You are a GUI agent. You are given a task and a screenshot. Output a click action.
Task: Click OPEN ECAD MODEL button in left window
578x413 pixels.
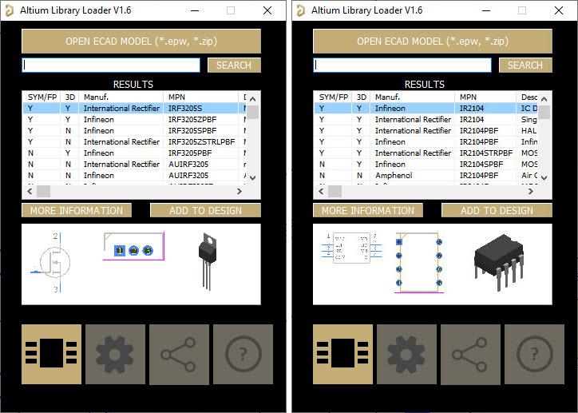click(x=141, y=42)
